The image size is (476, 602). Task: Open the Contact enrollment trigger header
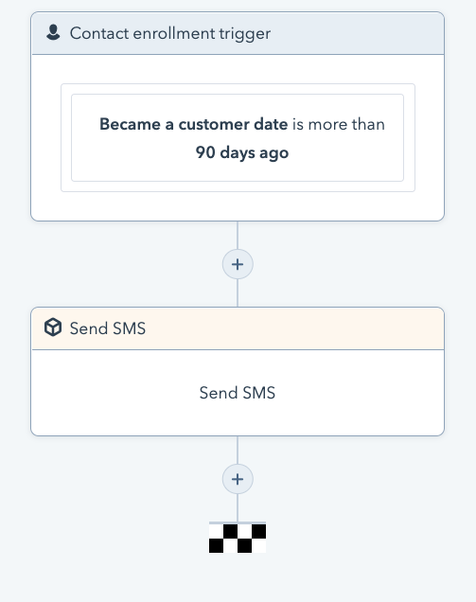click(238, 33)
